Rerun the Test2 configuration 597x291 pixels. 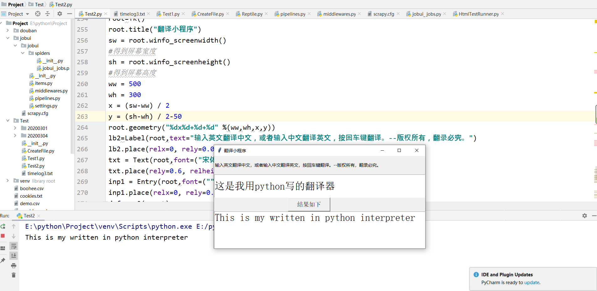point(3,226)
